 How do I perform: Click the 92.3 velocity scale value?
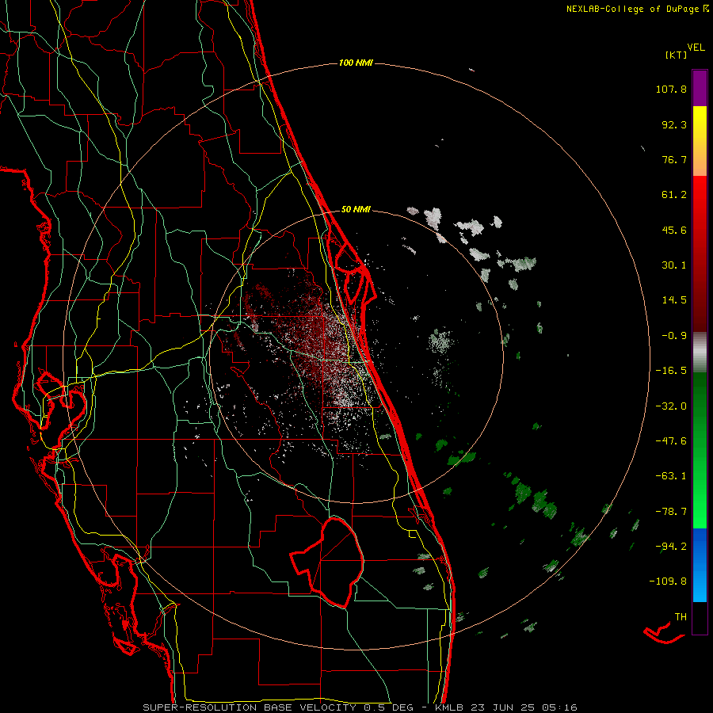coord(674,124)
